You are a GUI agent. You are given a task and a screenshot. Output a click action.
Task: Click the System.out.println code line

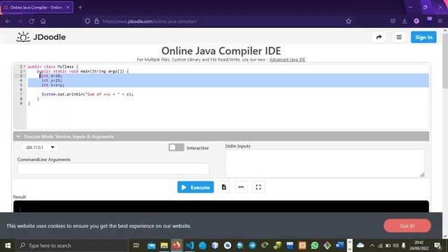tap(87, 94)
